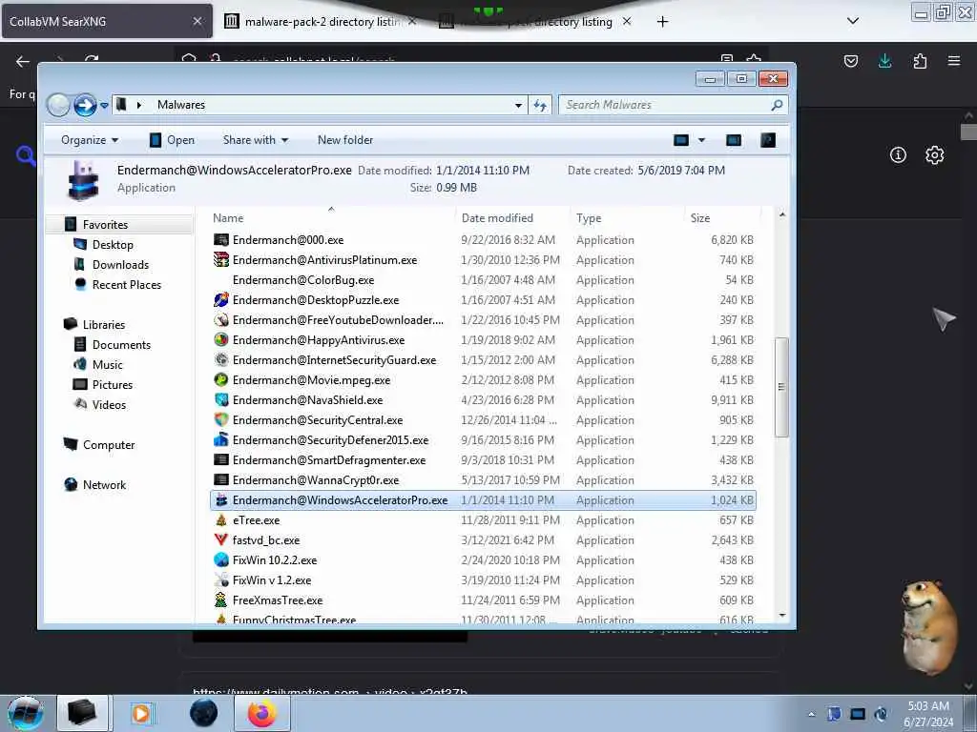Open recent pages dropdown arrow

click(x=104, y=105)
